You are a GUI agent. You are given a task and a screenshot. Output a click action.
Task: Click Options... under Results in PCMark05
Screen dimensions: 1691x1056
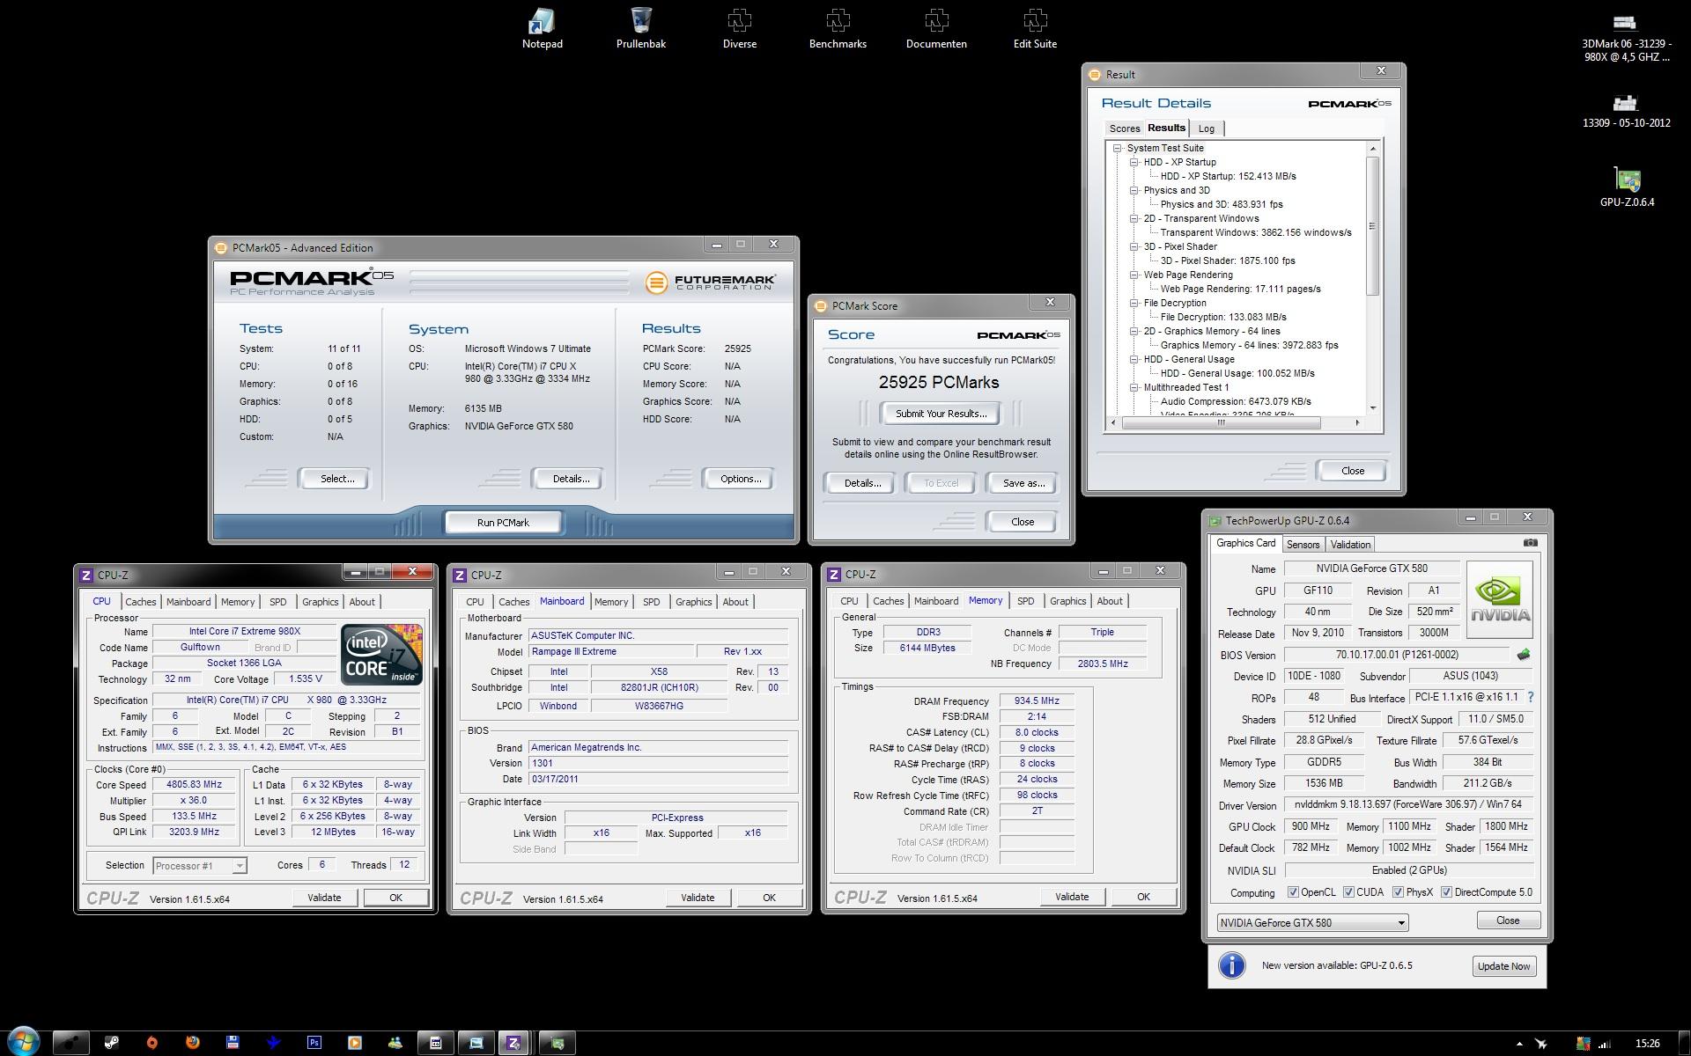741,479
